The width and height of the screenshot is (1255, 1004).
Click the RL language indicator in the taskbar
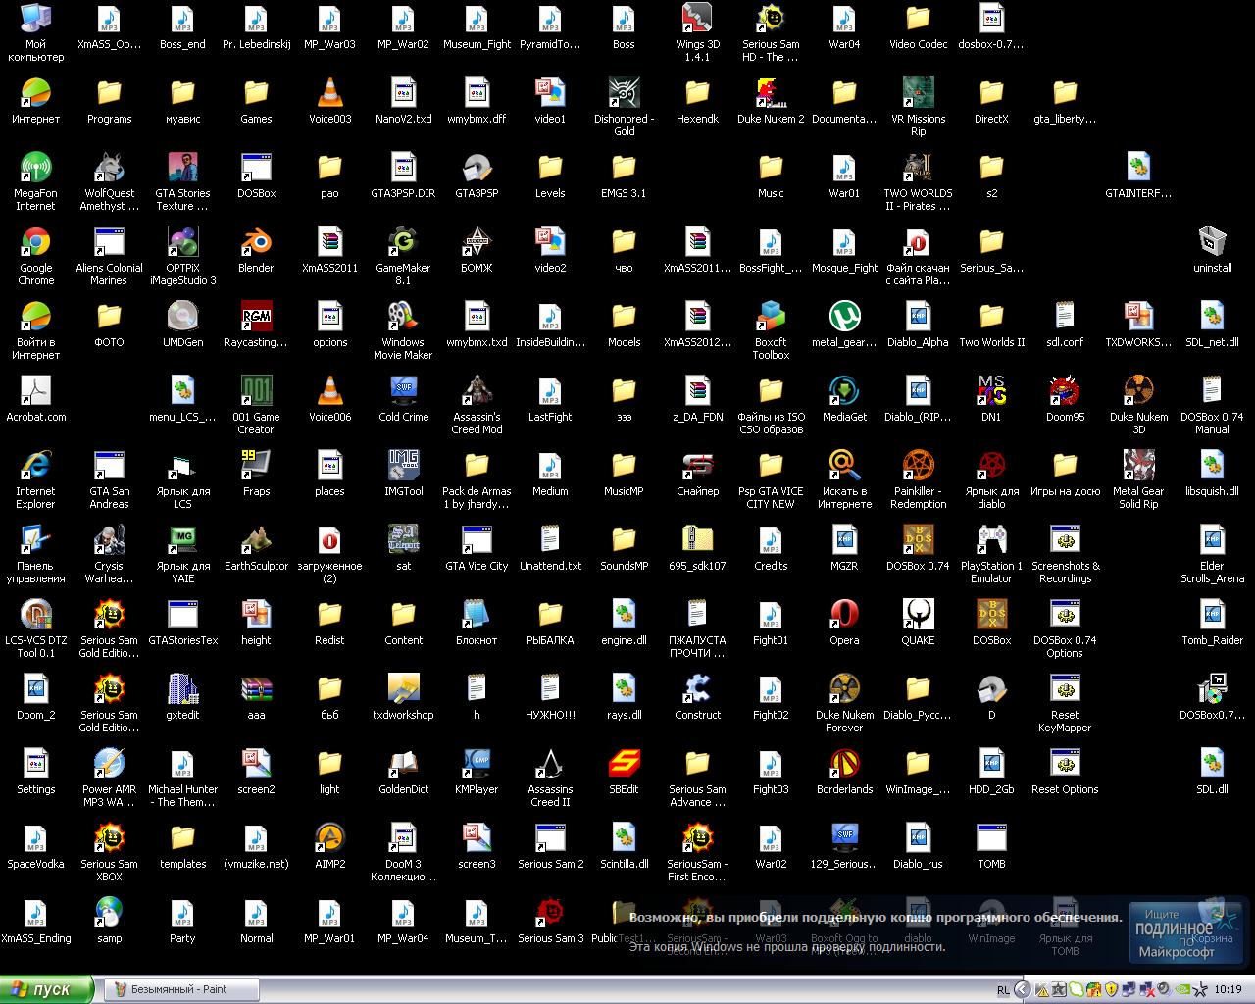coord(1003,990)
